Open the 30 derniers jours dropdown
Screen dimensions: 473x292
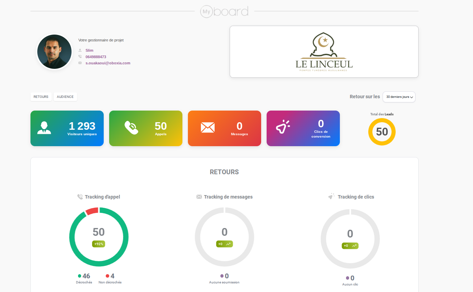399,97
